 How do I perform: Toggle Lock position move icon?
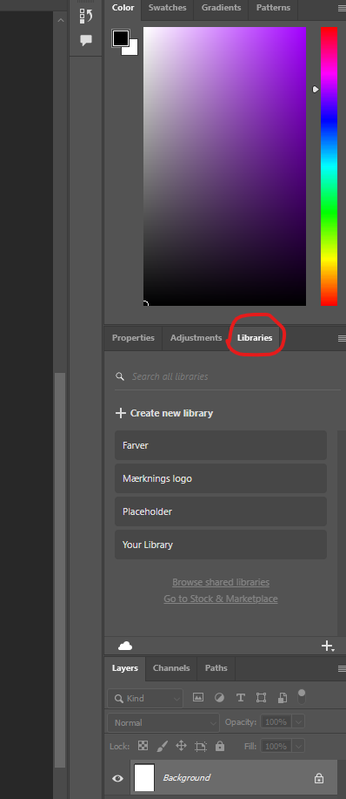click(x=181, y=746)
